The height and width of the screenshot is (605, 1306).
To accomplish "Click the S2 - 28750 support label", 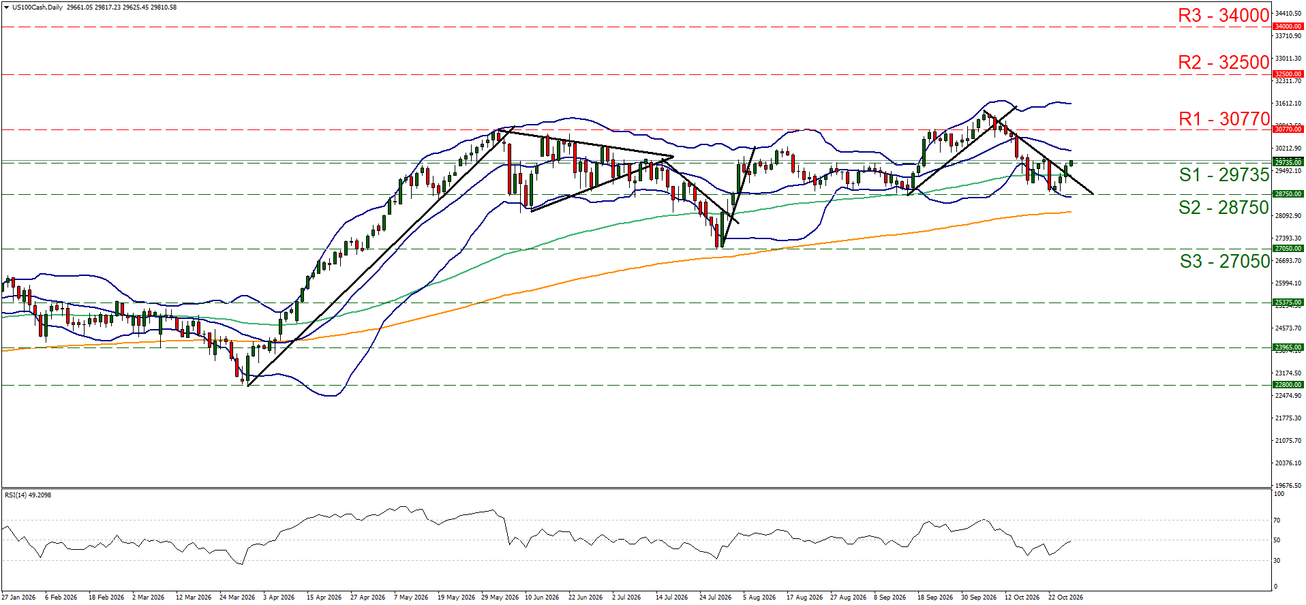I will (x=1224, y=207).
